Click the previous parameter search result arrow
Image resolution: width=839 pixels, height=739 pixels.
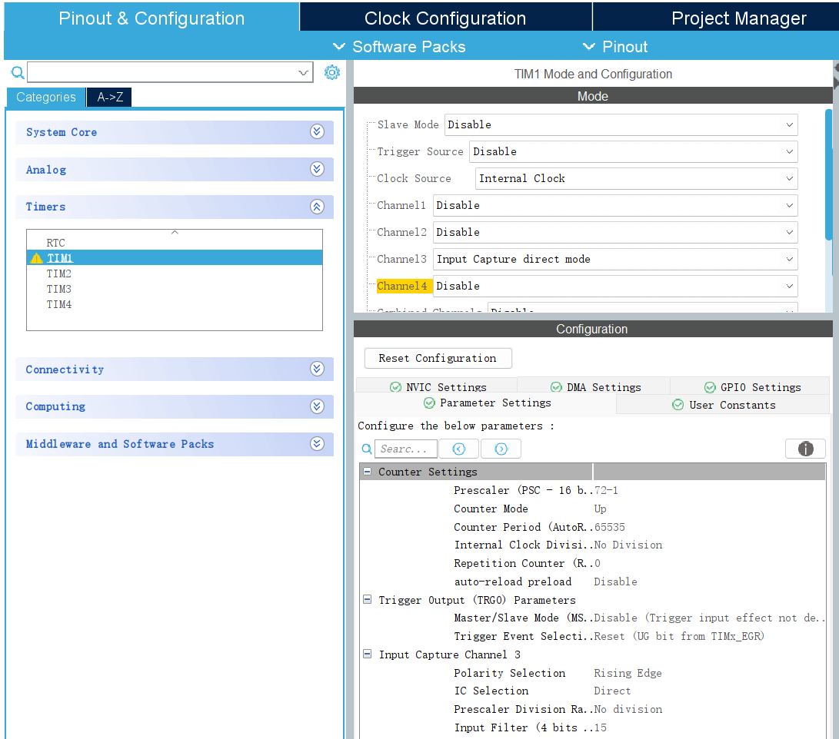[458, 449]
